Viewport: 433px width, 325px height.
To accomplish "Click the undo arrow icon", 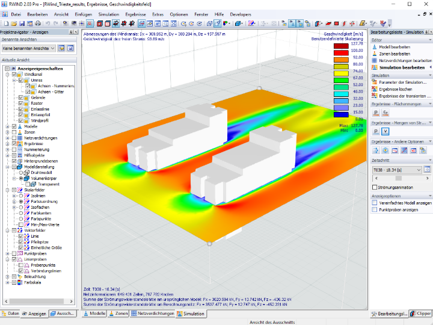I will 48,23.
